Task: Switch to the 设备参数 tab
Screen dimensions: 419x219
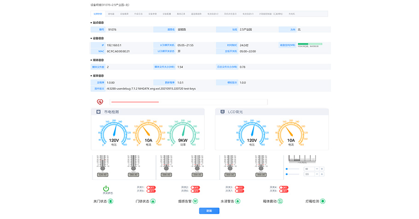Action: 153,14
